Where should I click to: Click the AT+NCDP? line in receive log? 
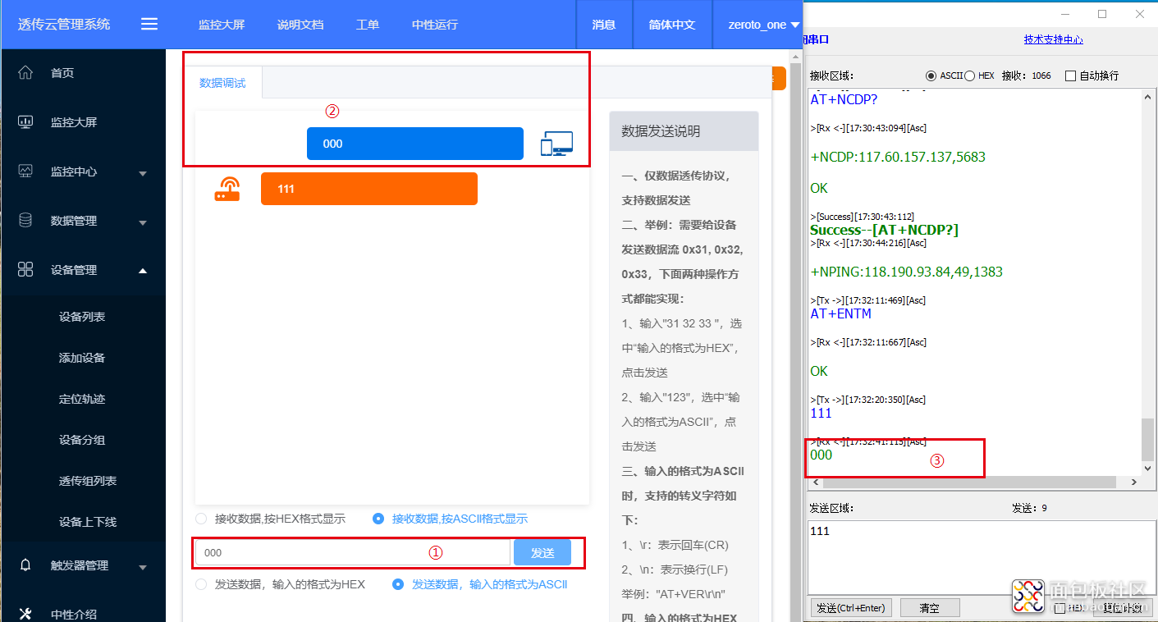[844, 99]
